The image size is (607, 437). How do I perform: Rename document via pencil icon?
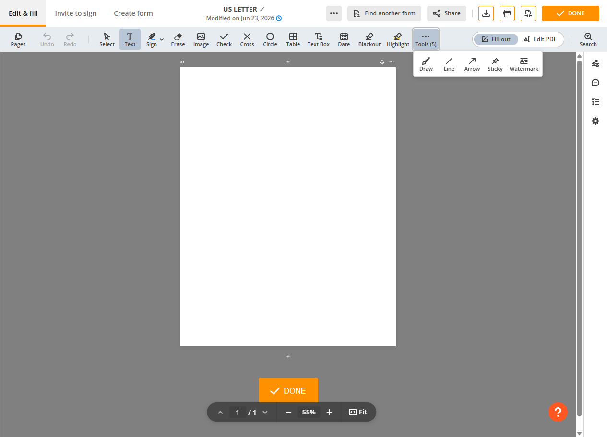(x=262, y=9)
